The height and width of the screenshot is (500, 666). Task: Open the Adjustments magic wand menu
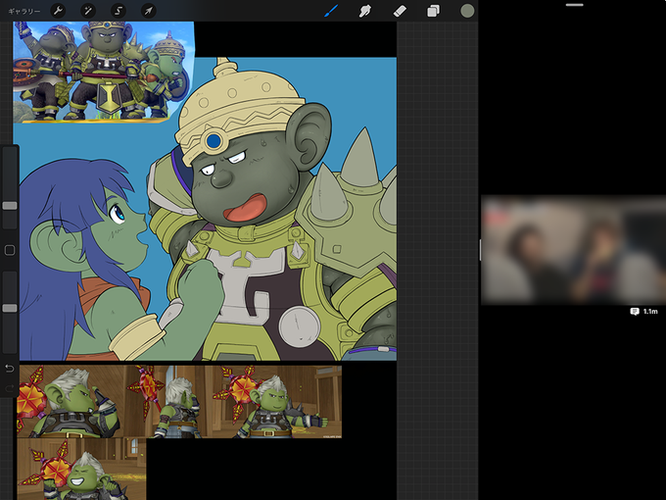(x=88, y=11)
